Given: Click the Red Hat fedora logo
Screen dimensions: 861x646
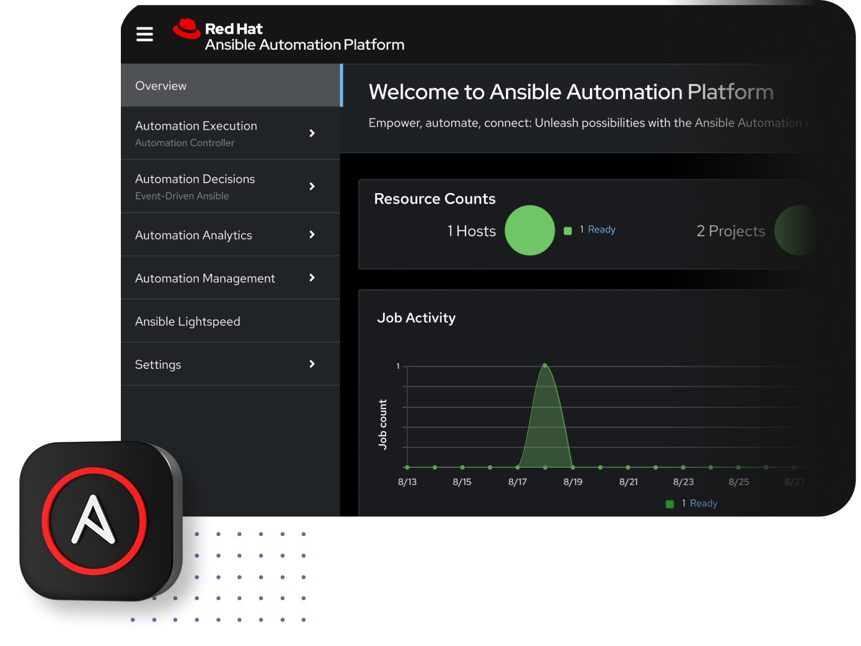Looking at the screenshot, I should click(x=186, y=29).
